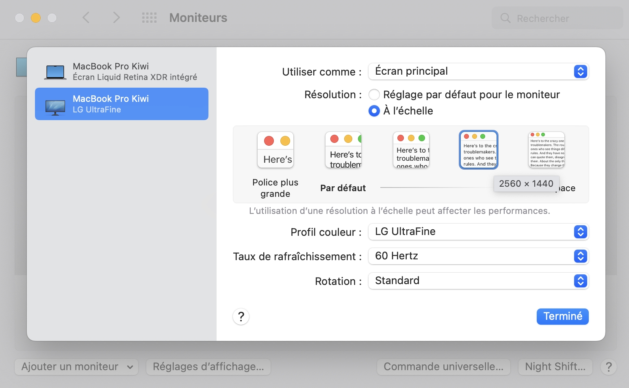Open 'Réglages d'affichage…' button
This screenshot has width=629, height=388.
coord(208,367)
